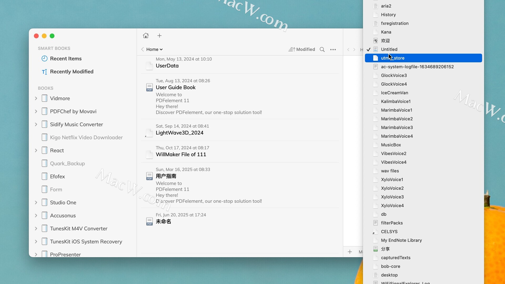Go back using the chevron beside Home
The width and height of the screenshot is (505, 284).
[x=142, y=49]
